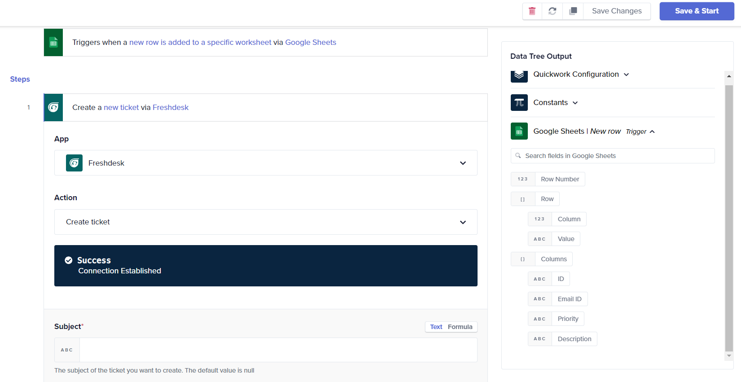Viewport: 741px width, 382px height.
Task: Click the Data Tree scrollbar down arrow
Action: point(729,356)
